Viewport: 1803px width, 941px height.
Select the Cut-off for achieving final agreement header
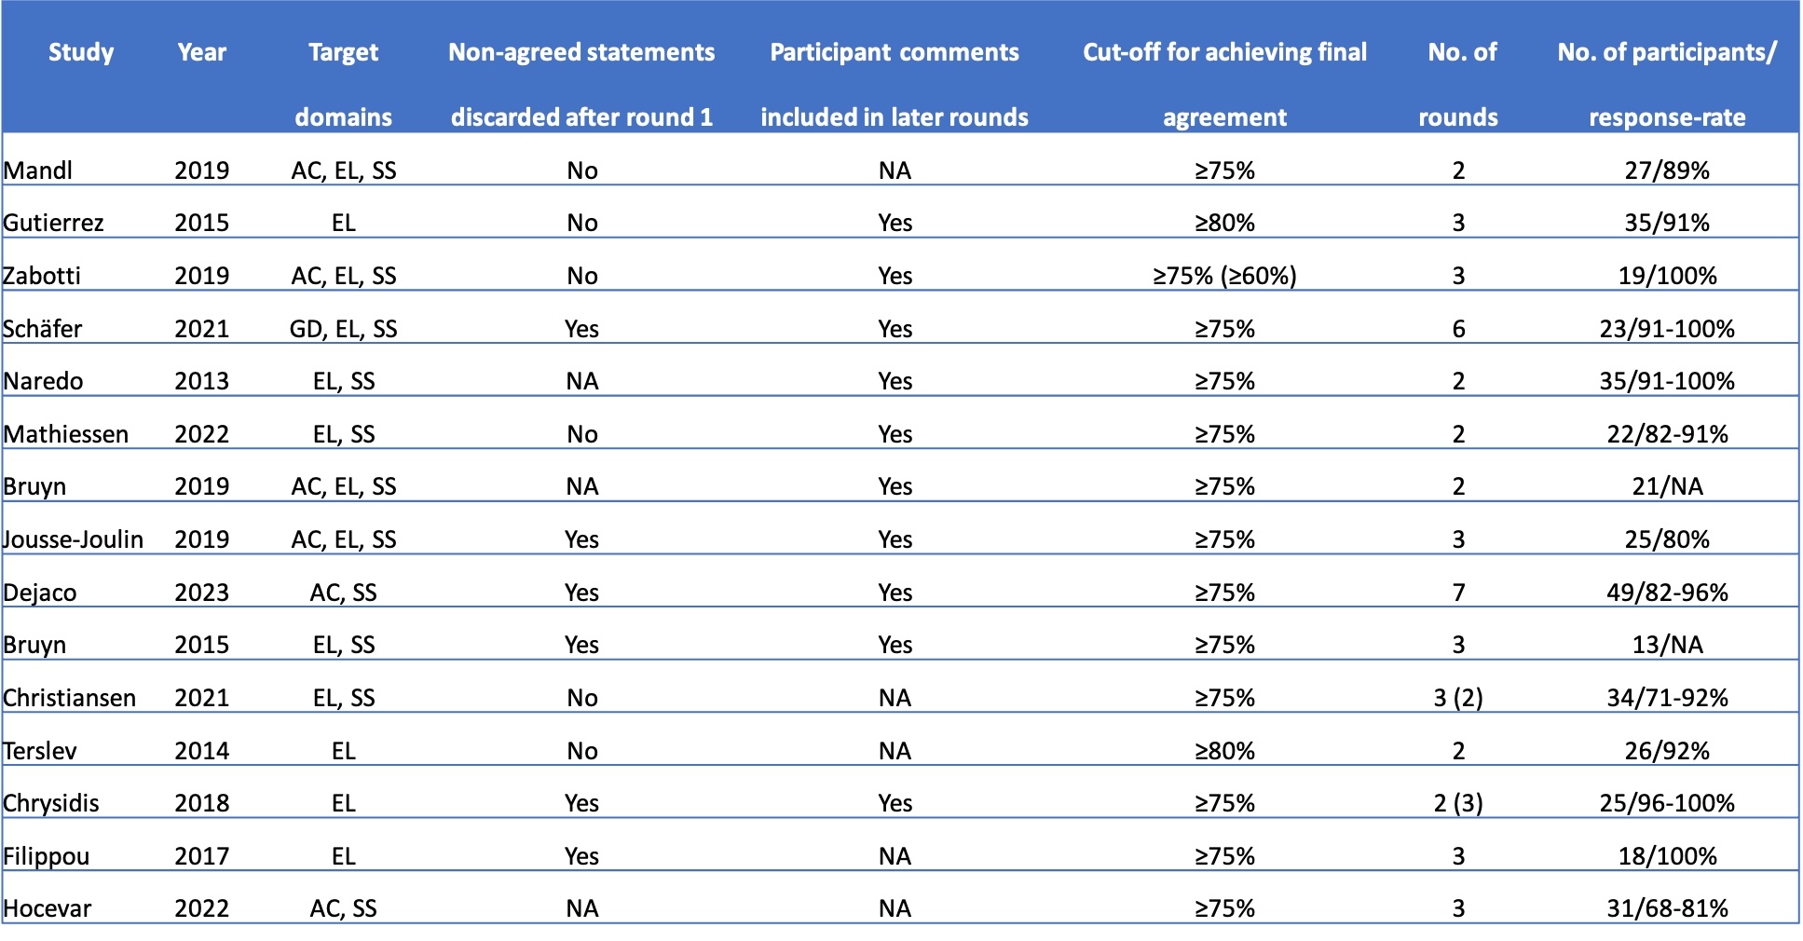click(1223, 84)
